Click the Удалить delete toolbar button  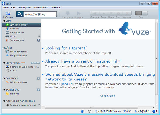point(127,13)
